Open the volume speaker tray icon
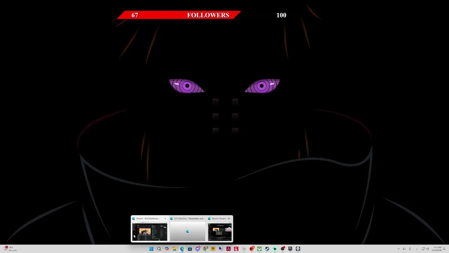449x253 pixels. click(x=428, y=249)
